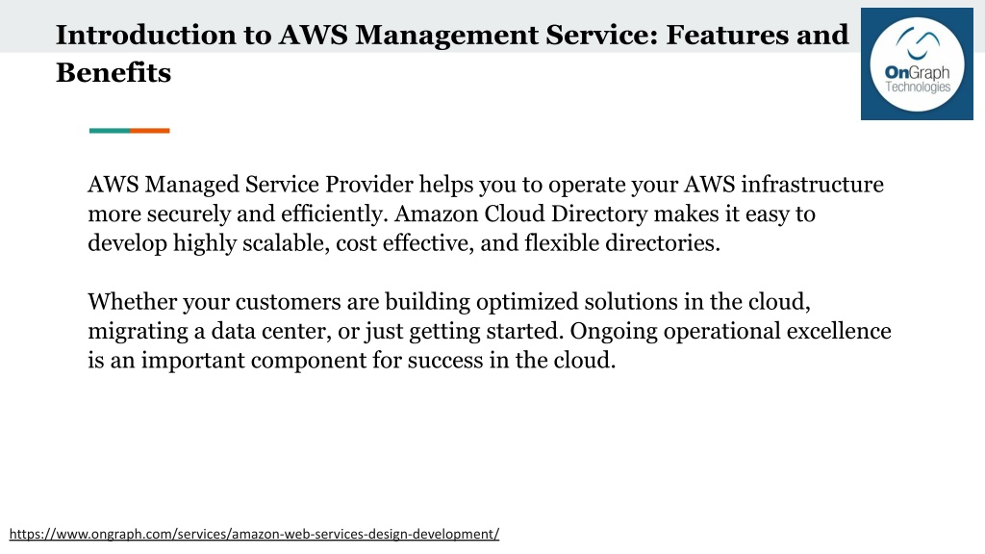Select the orange segment of the accent line

click(x=149, y=131)
